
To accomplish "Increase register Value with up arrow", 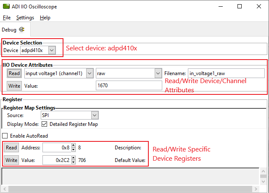I will pos(74,158).
